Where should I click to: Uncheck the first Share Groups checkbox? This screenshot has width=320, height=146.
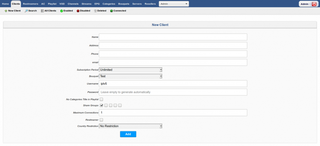coord(101,105)
